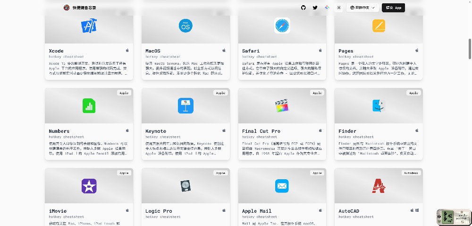472x226 pixels.
Task: Click Apple platform icon on Numbers card
Action: 127,130
